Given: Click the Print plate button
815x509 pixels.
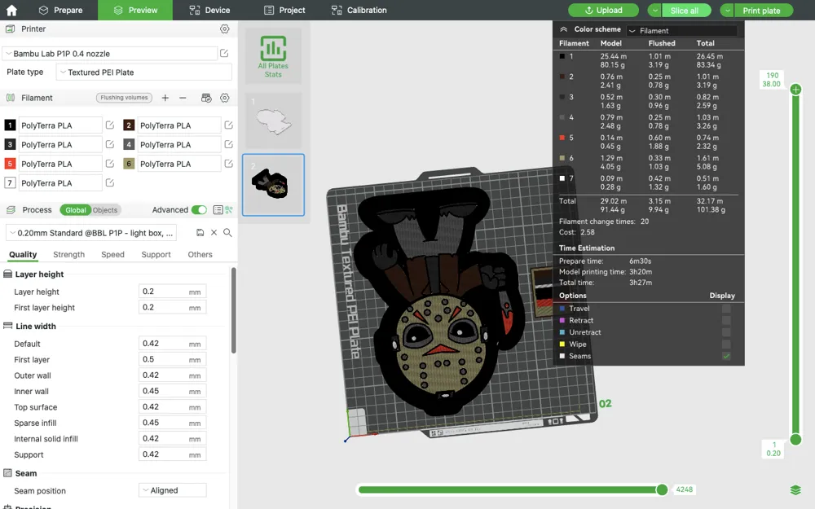Looking at the screenshot, I should pos(764,11).
